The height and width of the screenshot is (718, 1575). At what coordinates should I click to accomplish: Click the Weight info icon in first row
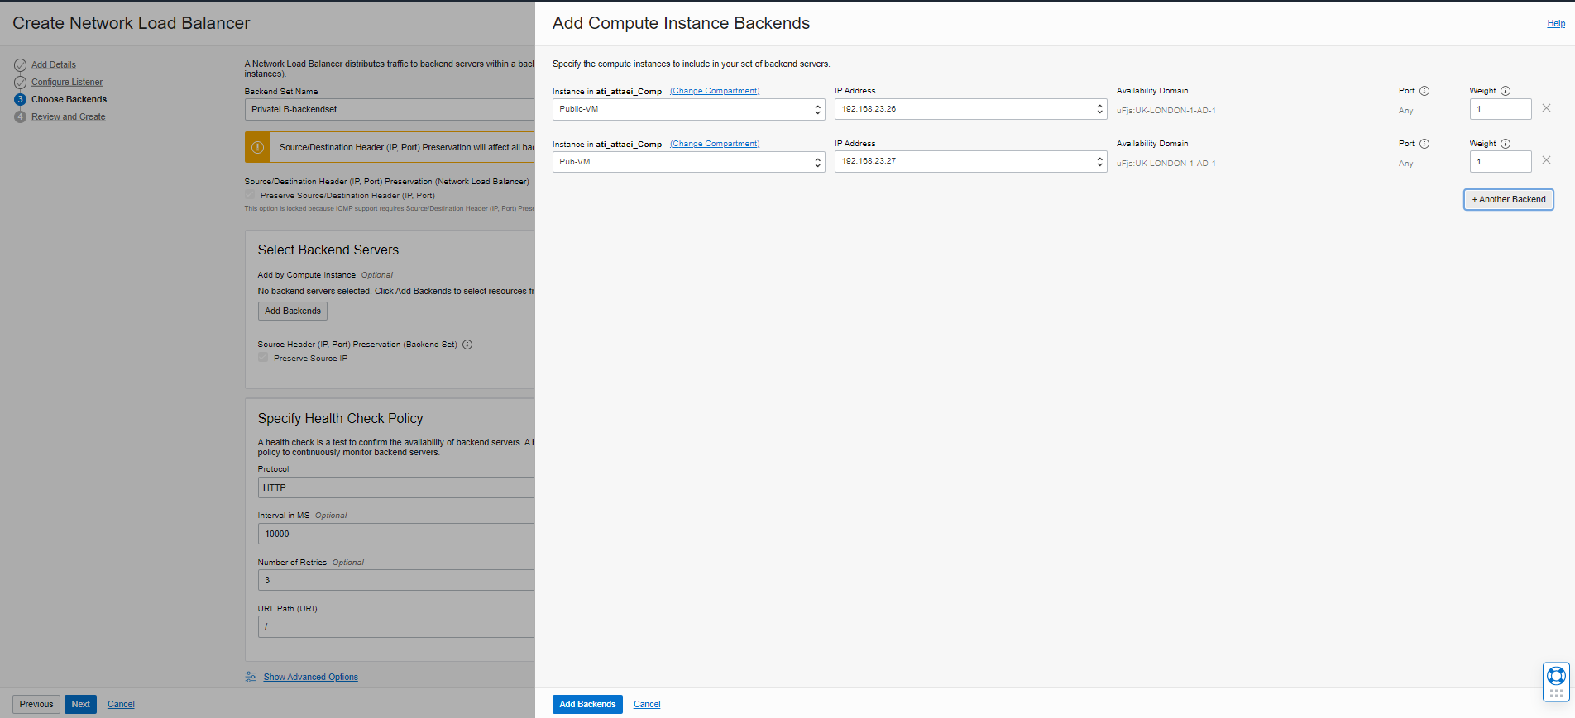pyautogui.click(x=1506, y=91)
